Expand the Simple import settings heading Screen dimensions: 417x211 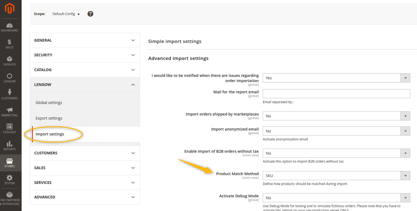[175, 41]
